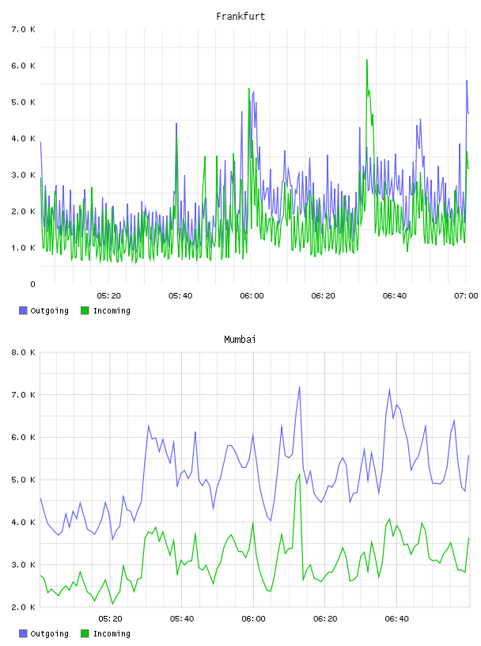
Task: Click the 06:00 time label in Frankfurt
Action: (252, 296)
